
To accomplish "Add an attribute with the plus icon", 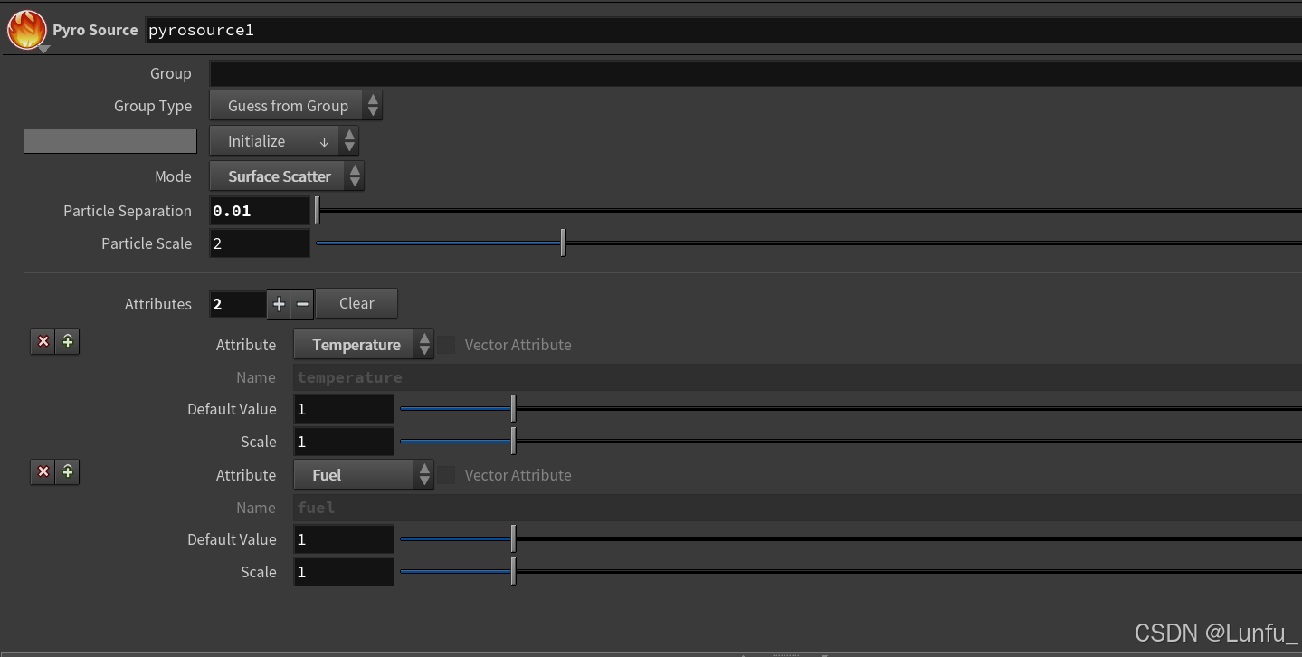I will (279, 304).
